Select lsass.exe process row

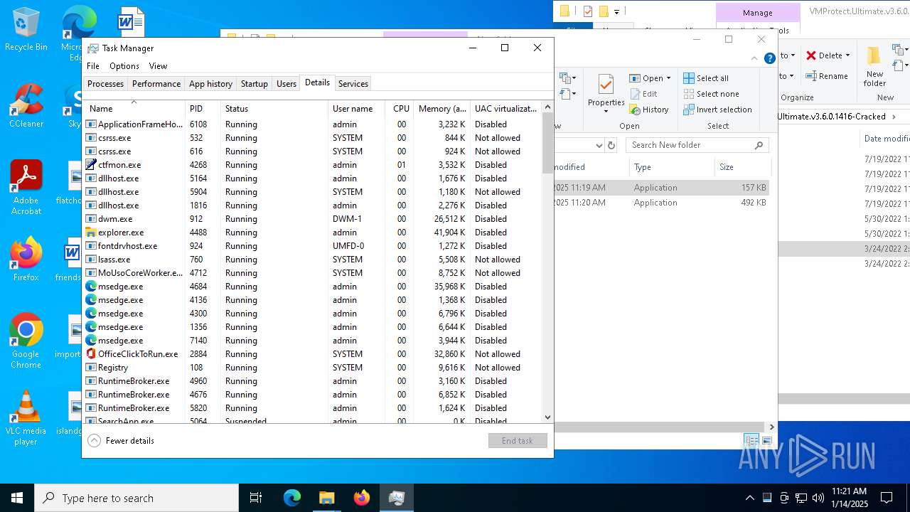coord(313,260)
